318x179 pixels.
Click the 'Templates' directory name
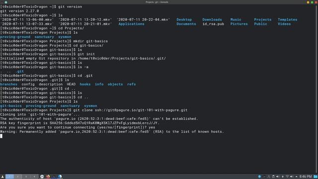point(287,20)
